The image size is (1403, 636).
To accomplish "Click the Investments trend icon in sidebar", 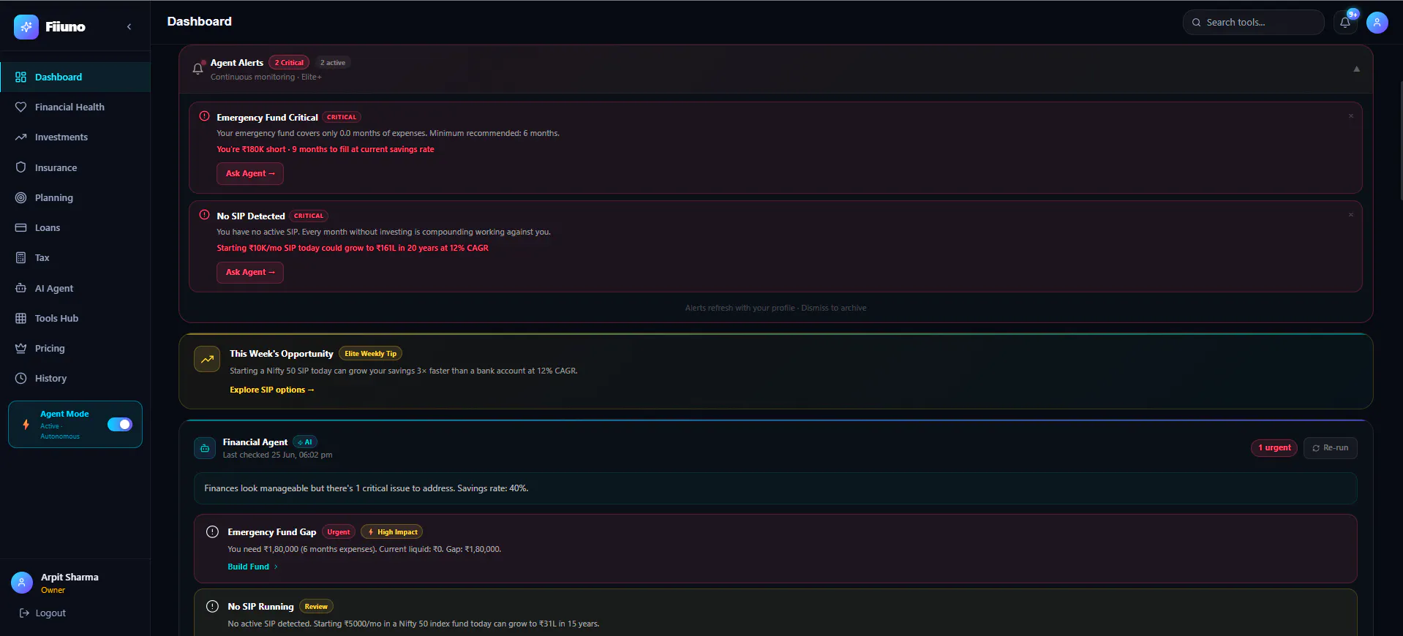I will [x=20, y=137].
